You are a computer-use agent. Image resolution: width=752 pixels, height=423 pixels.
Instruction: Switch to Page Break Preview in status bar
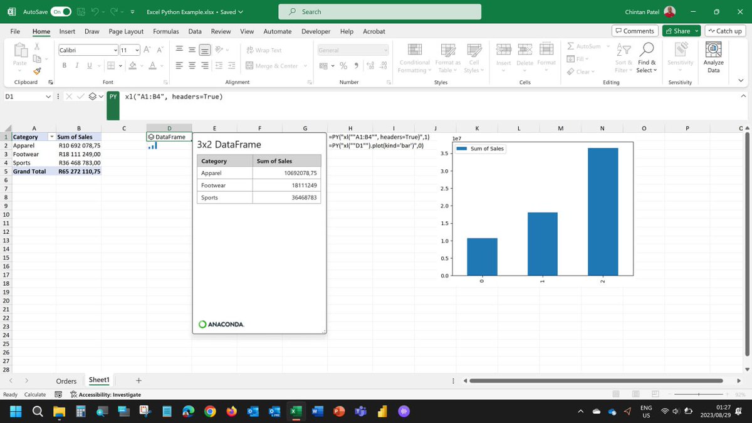655,394
